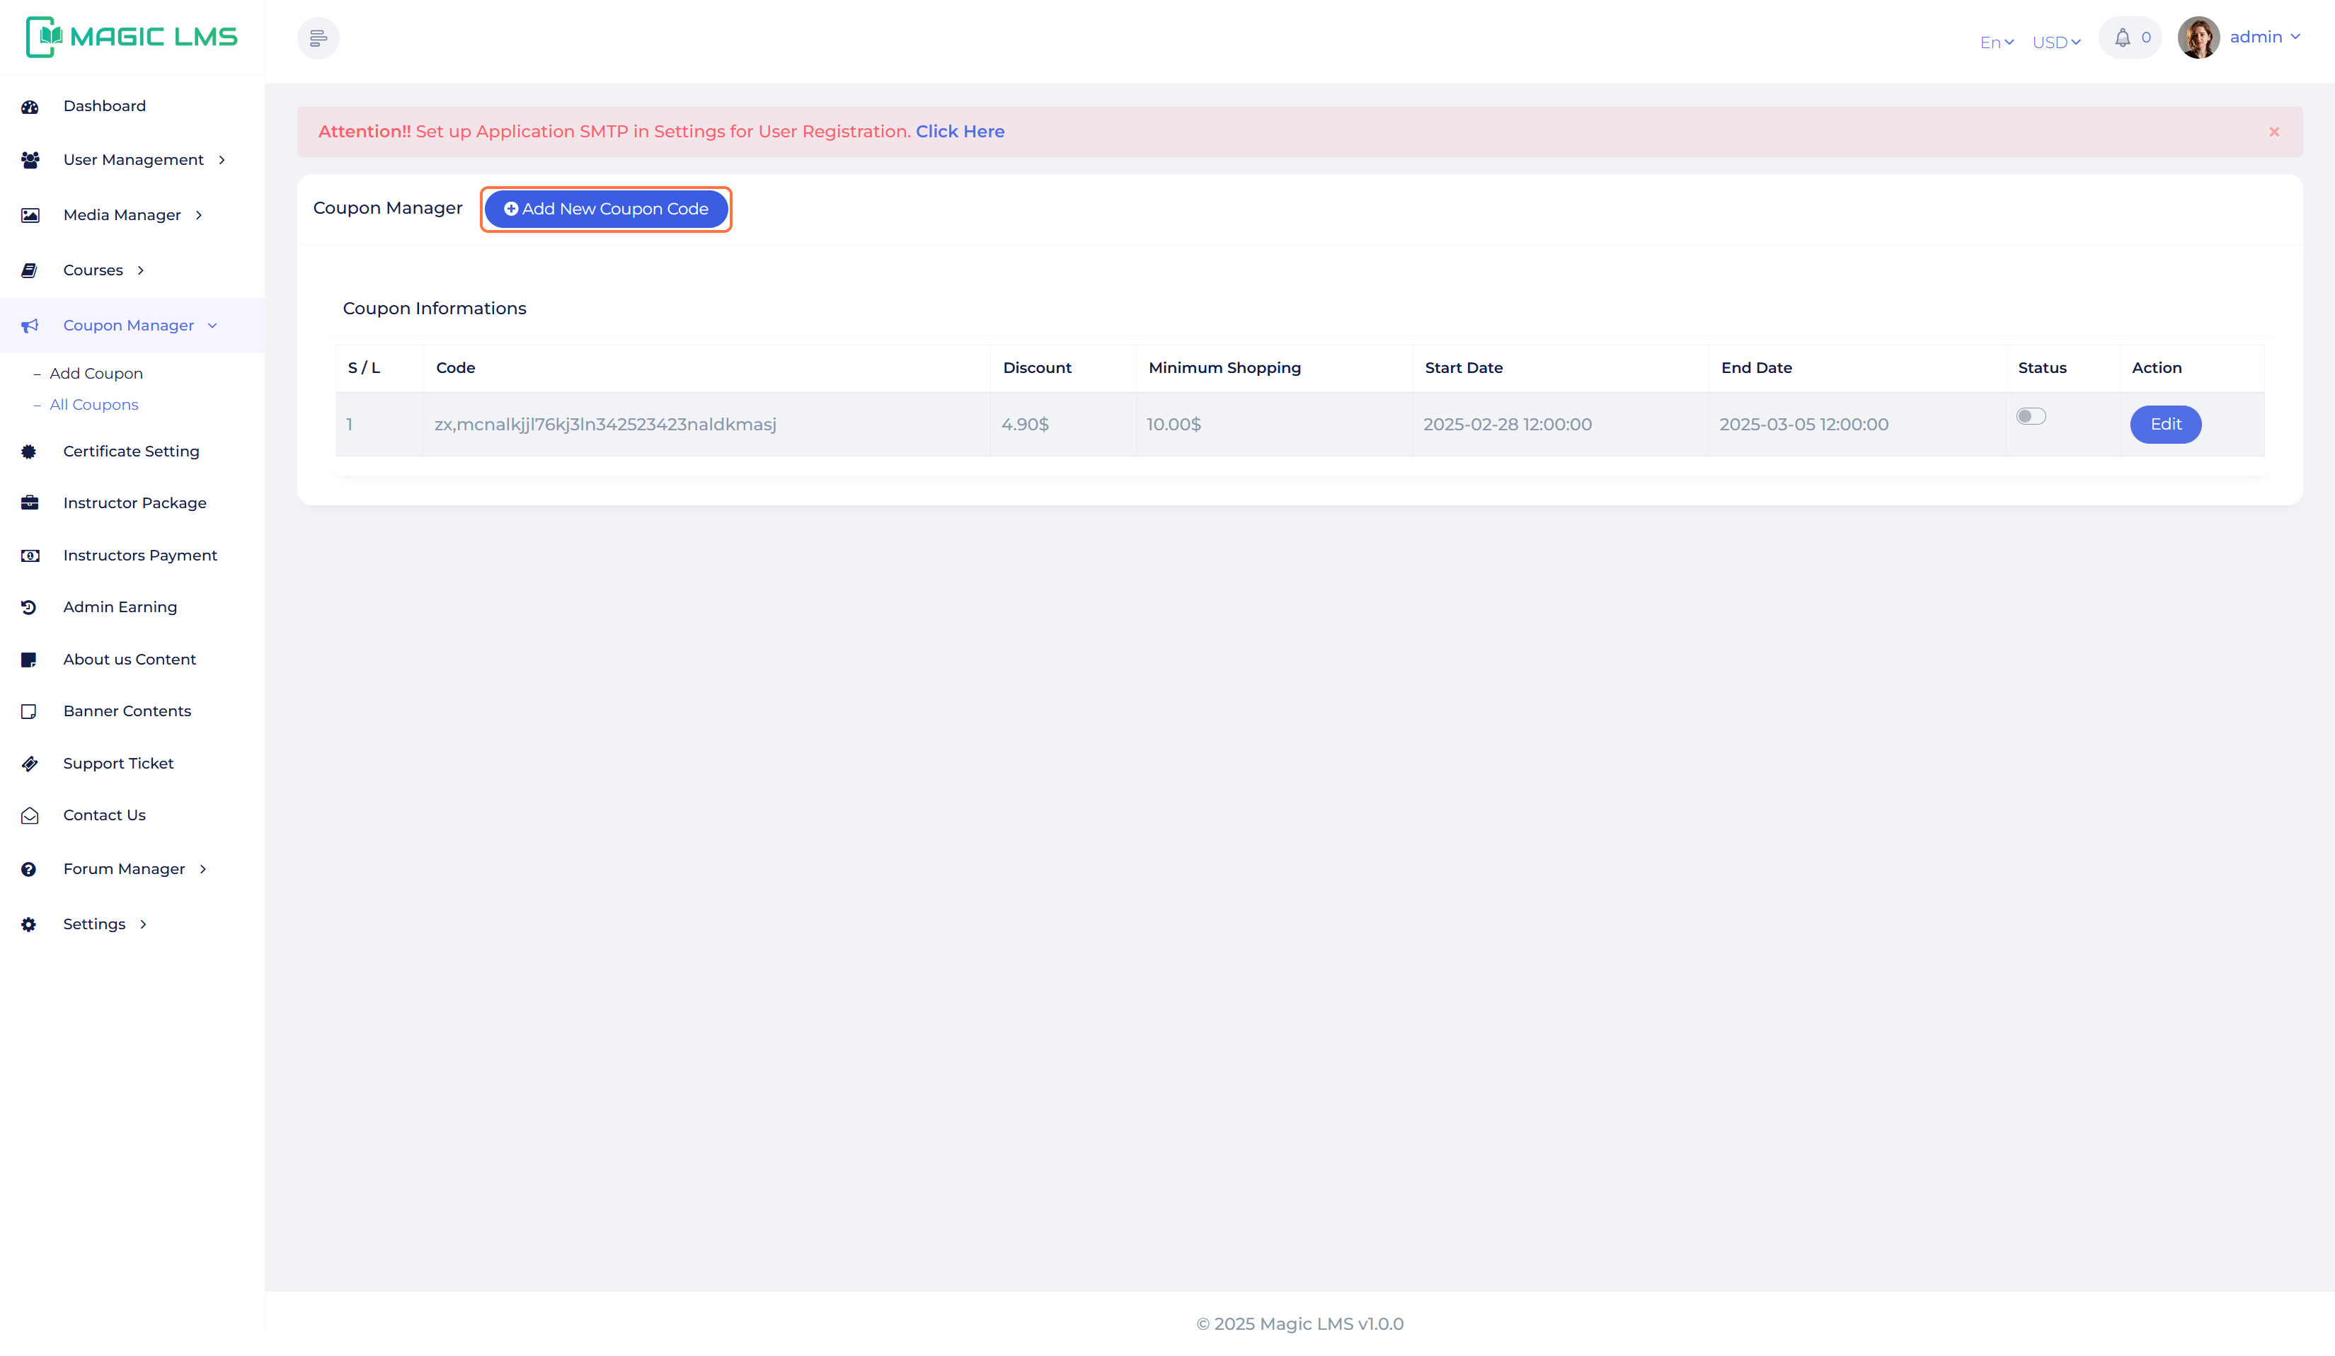Click the 10.00$ minimum shopping value
The image size is (2335, 1356).
coord(1173,424)
